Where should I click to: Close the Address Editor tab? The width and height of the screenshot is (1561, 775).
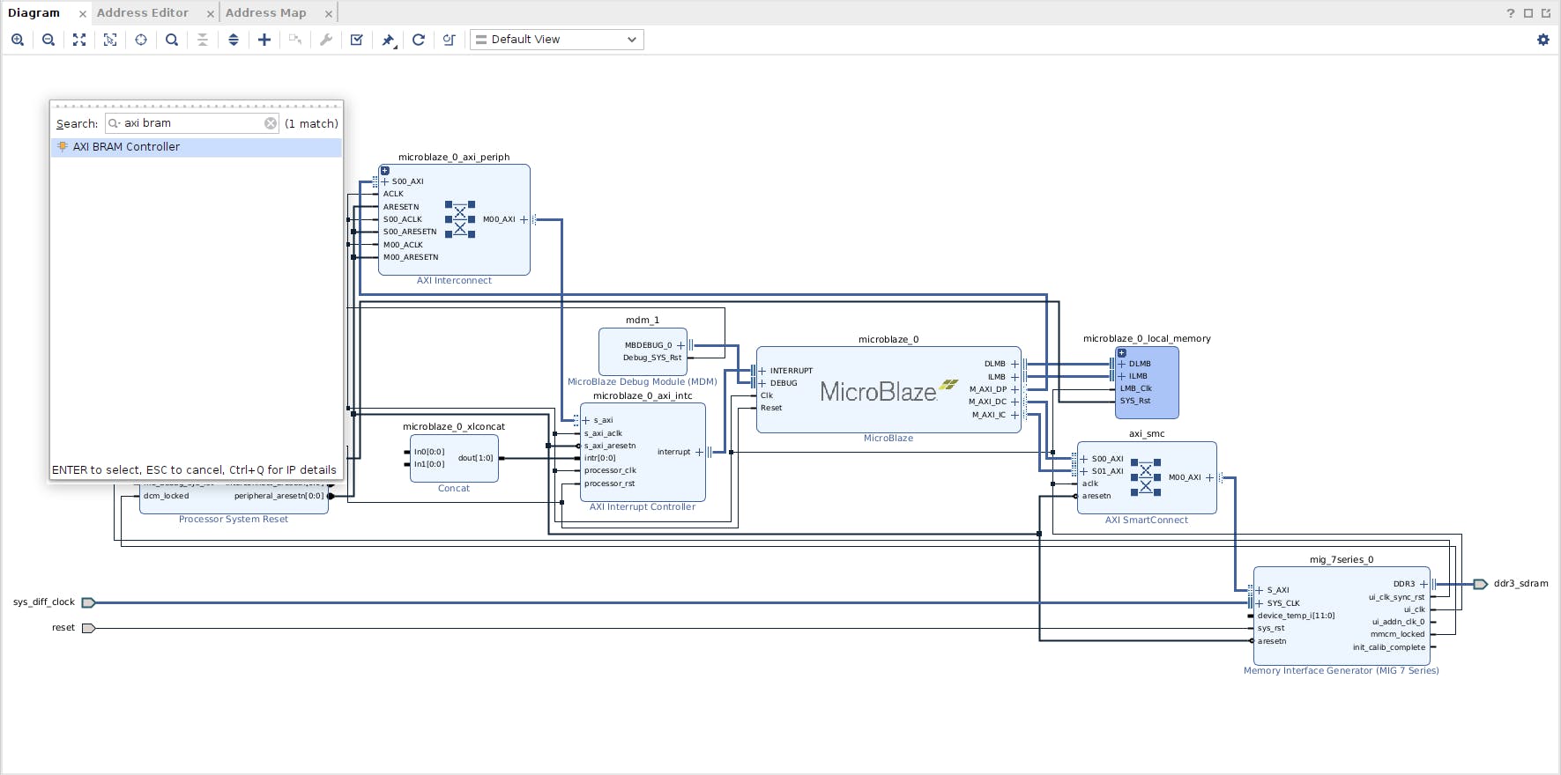[x=210, y=14]
